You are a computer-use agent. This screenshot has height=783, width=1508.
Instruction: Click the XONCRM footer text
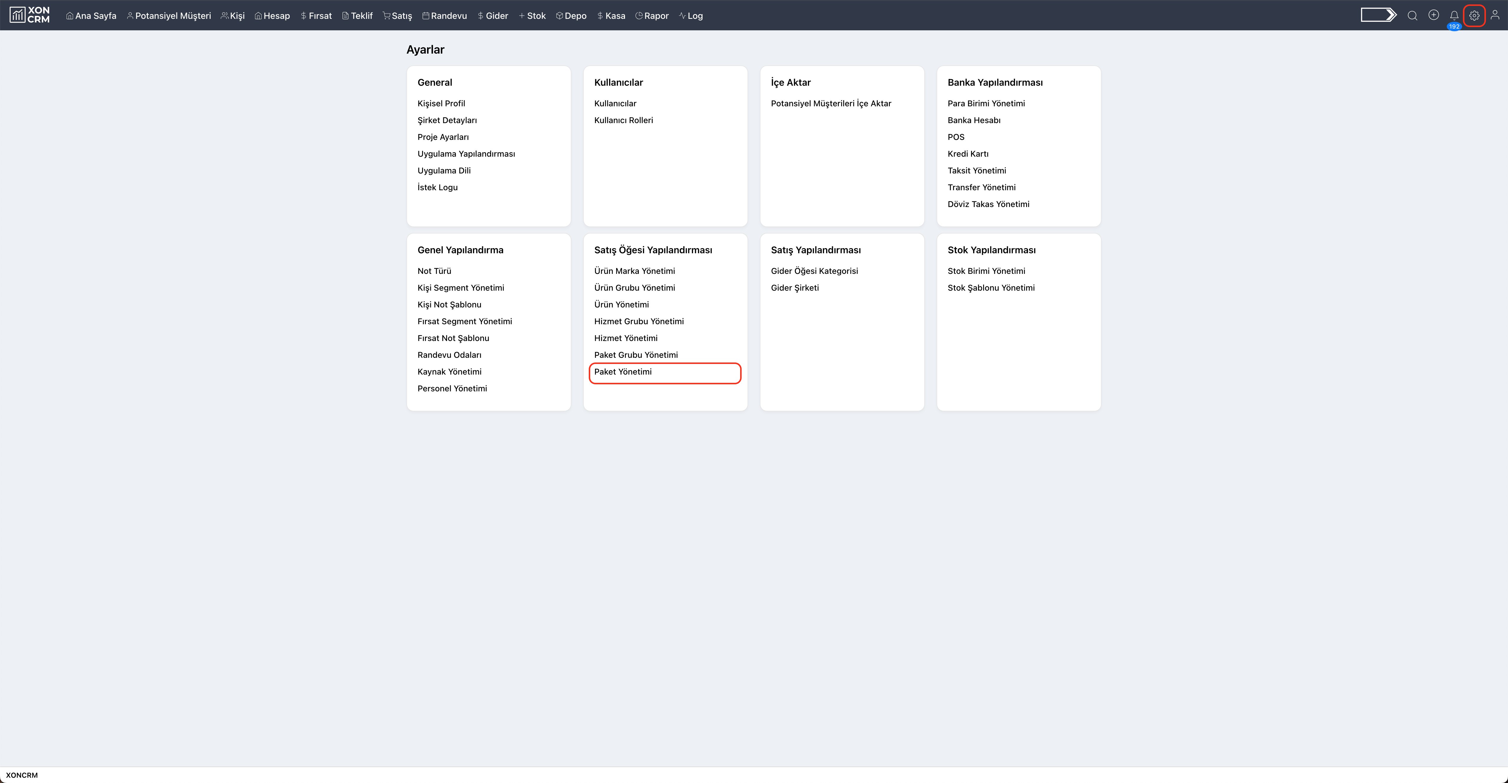22,775
